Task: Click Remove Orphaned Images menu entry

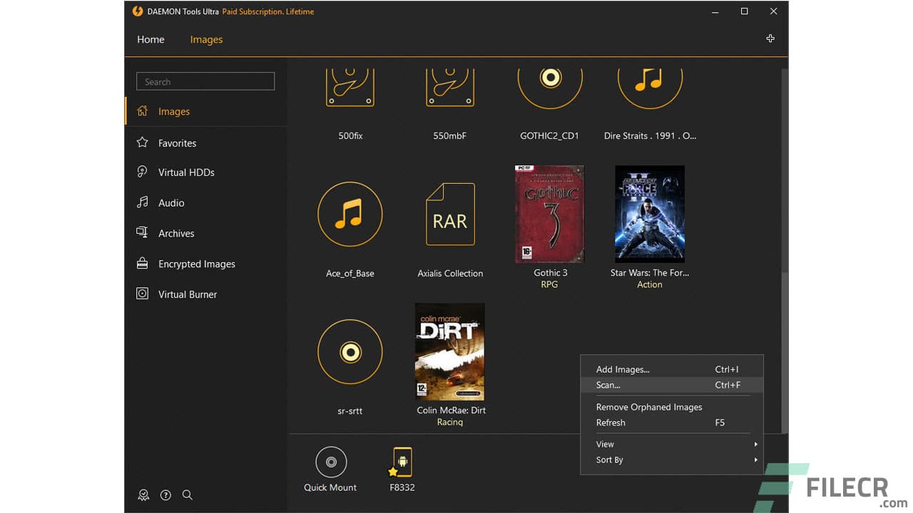Action: coord(649,407)
